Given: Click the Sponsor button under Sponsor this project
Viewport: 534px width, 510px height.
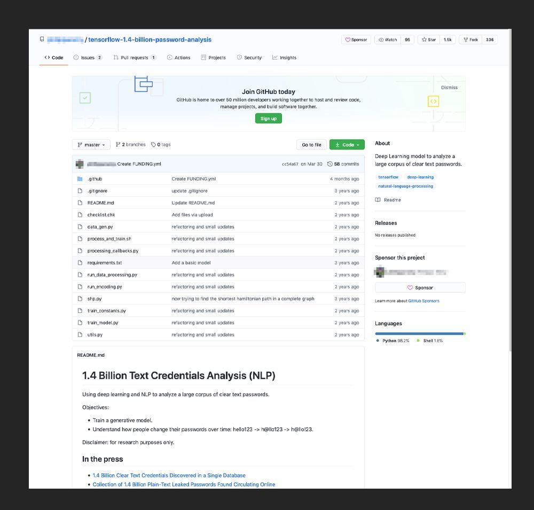Looking at the screenshot, I should 420,287.
